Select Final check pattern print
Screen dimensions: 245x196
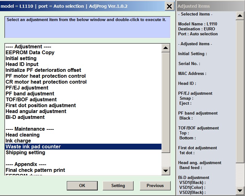[x=35, y=170]
